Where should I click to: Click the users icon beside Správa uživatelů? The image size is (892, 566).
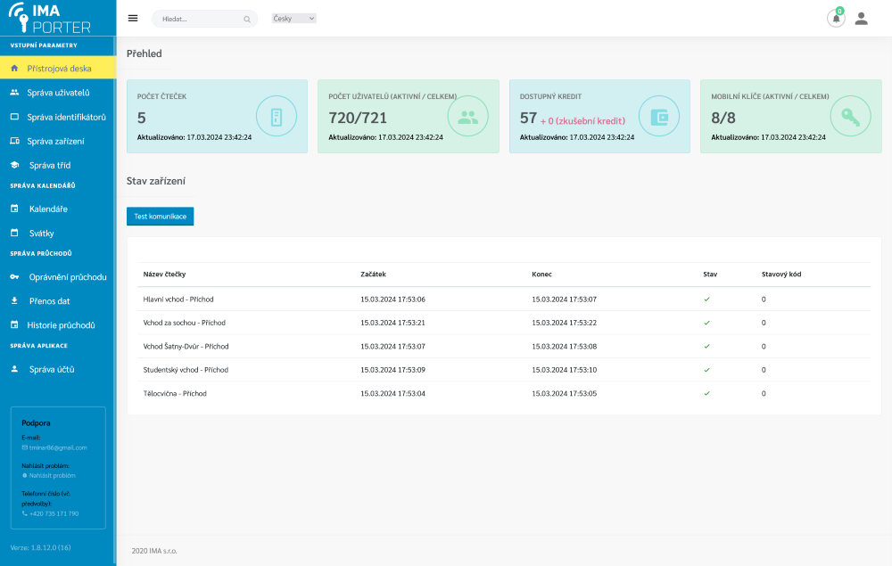15,93
